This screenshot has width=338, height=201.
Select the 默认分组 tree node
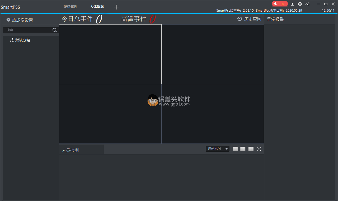point(20,40)
